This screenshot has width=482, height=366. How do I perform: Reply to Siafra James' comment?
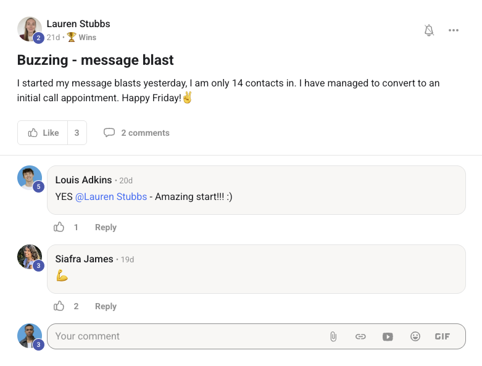click(x=106, y=306)
